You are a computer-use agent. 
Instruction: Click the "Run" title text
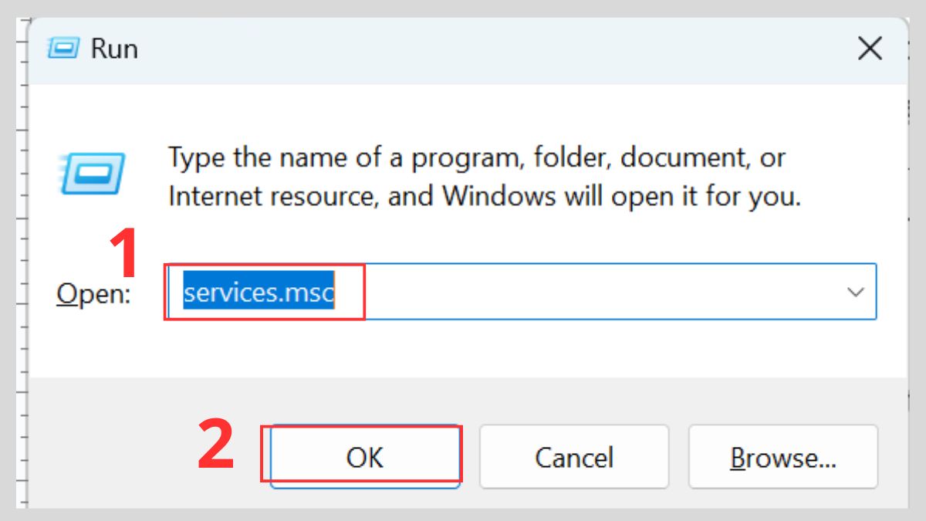coord(114,49)
